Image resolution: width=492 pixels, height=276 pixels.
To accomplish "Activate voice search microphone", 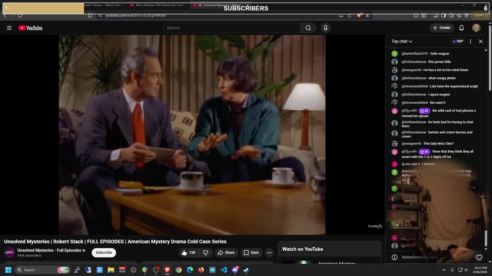I will 326,28.
